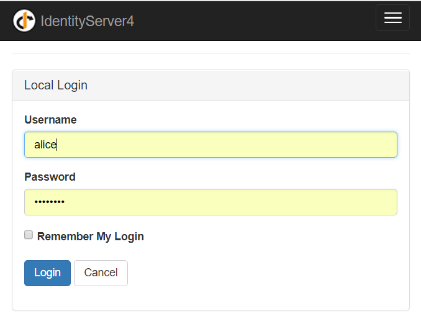The height and width of the screenshot is (316, 421).
Task: Click the Local Login panel heading
Action: [56, 85]
